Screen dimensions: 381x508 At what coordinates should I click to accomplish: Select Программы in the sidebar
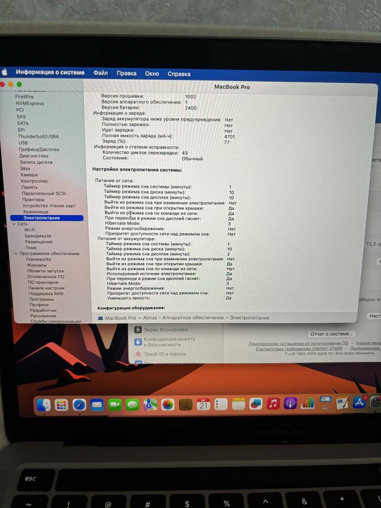tap(42, 299)
